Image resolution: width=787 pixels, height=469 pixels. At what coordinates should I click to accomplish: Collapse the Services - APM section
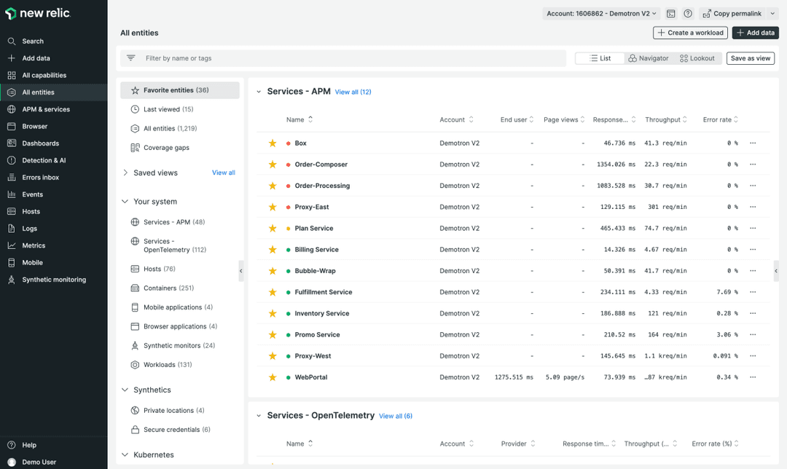(259, 91)
